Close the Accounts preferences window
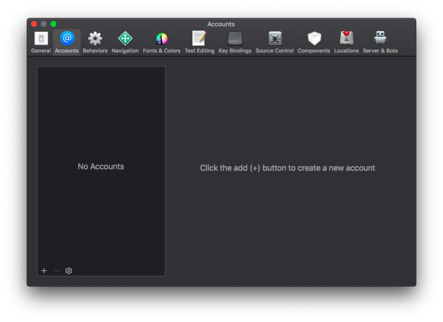 click(x=34, y=24)
